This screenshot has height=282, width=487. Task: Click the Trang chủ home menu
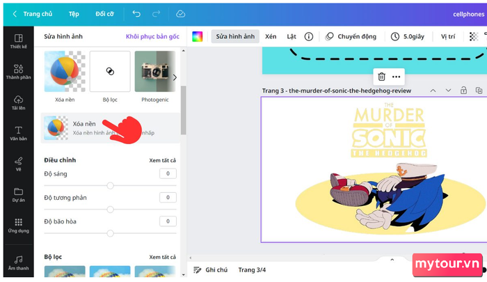click(x=38, y=14)
